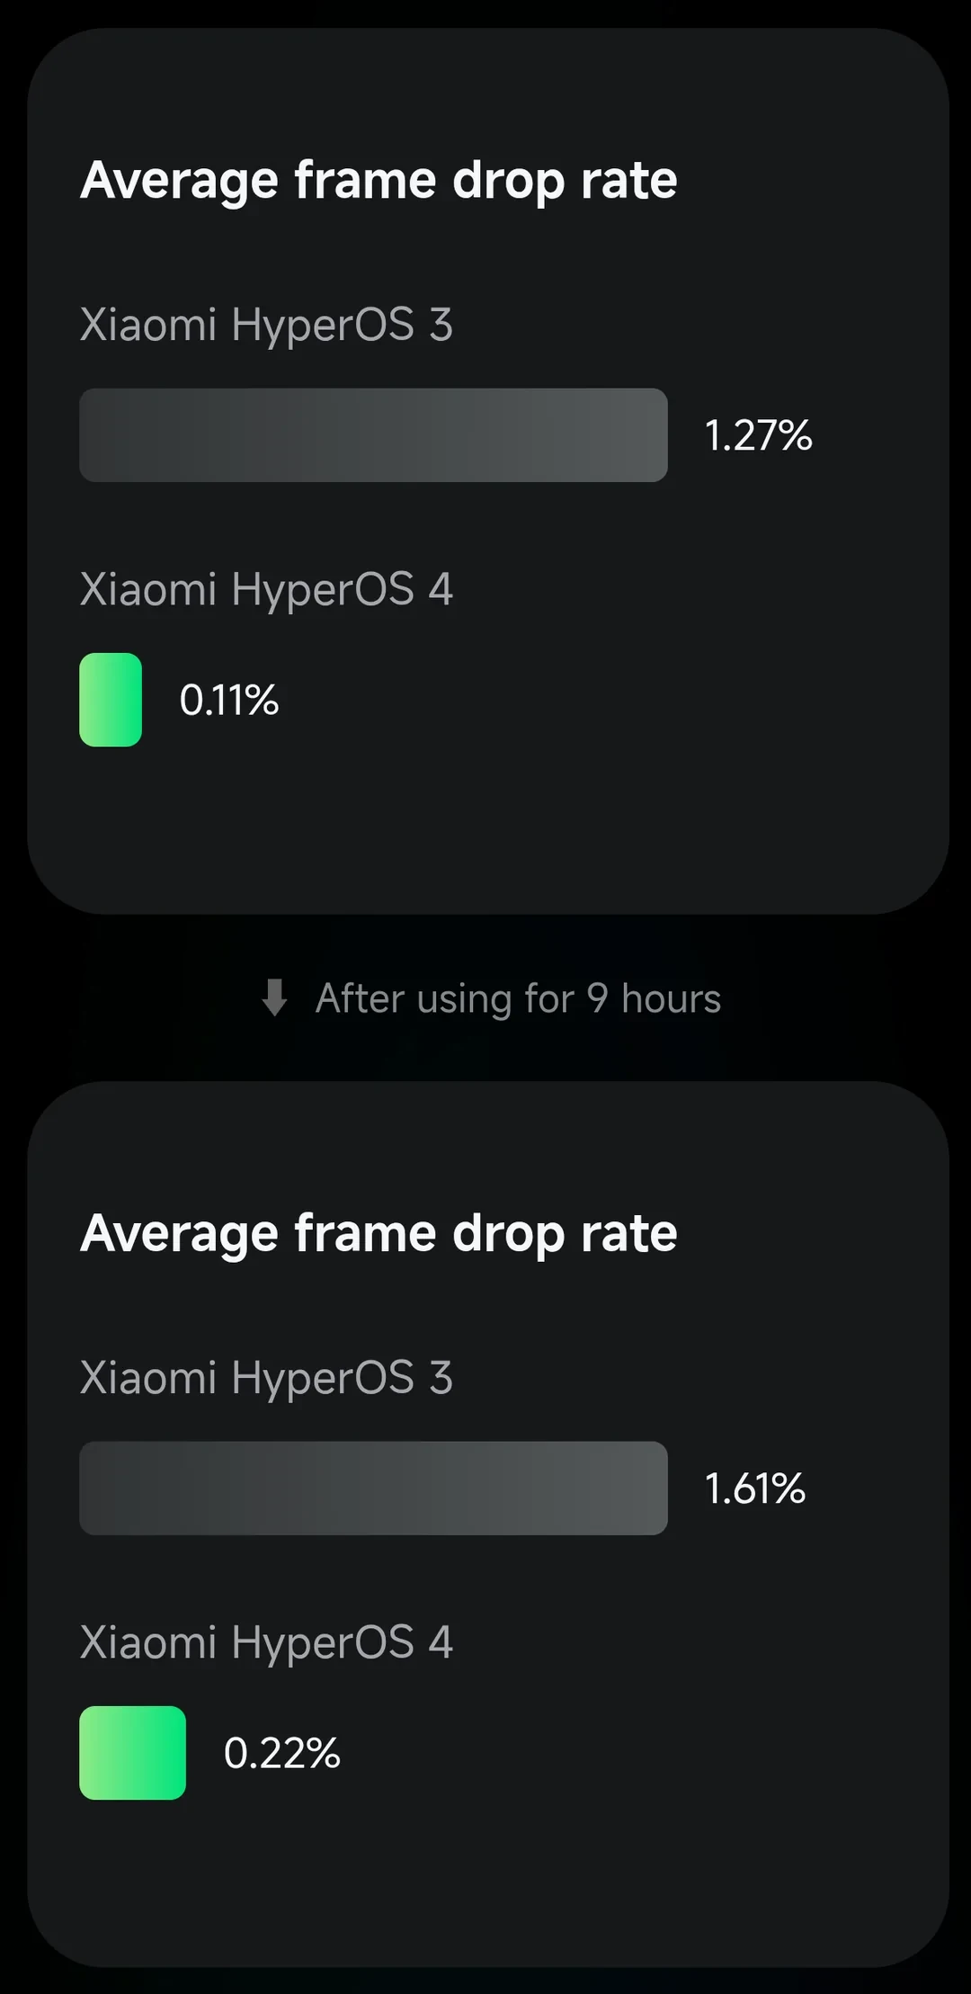Click the bottom "Average frame drop rate" heading
Image resolution: width=971 pixels, height=1994 pixels.
tap(379, 1234)
